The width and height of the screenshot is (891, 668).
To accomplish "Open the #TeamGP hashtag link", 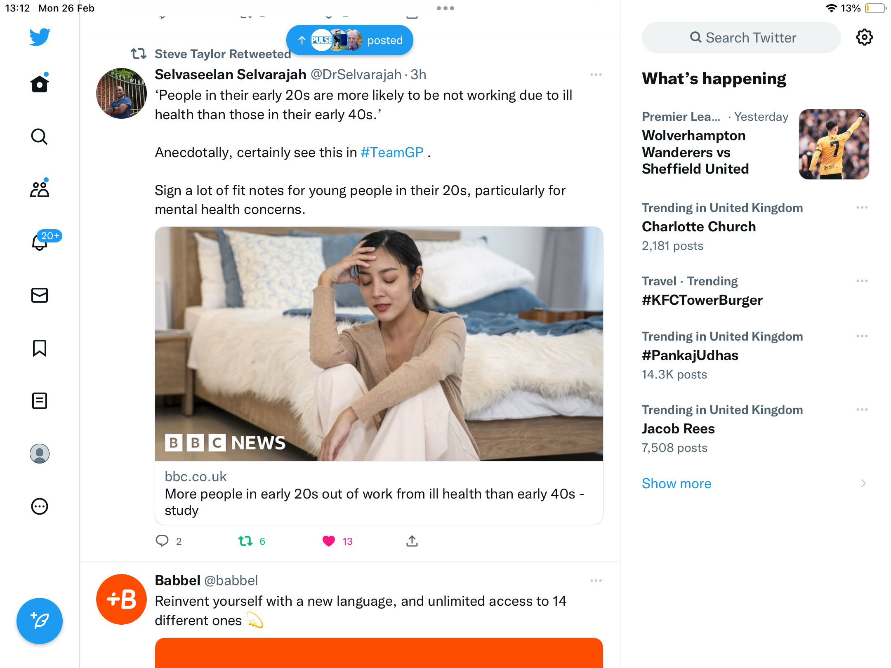I will coord(392,153).
